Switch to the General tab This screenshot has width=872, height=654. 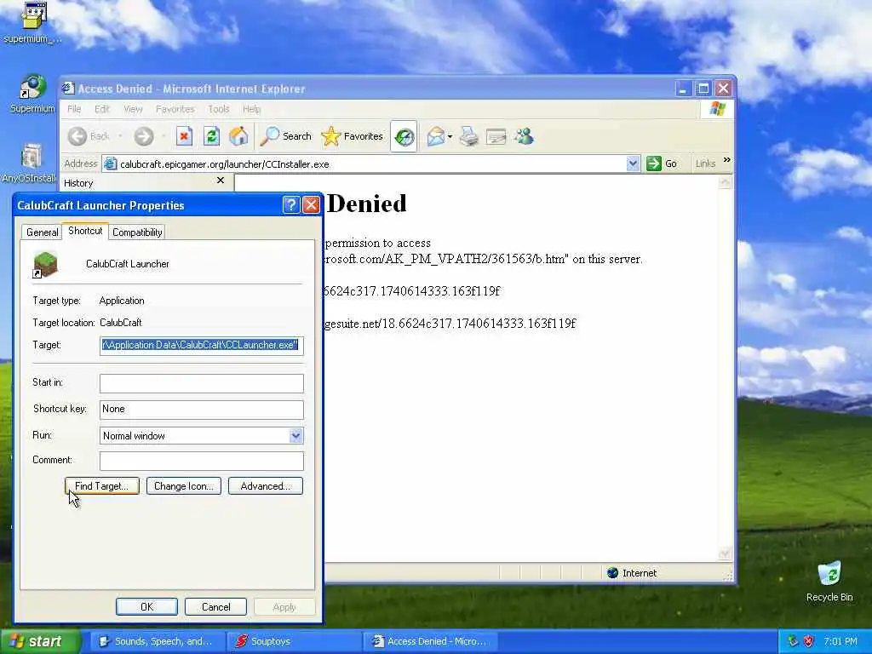click(43, 232)
